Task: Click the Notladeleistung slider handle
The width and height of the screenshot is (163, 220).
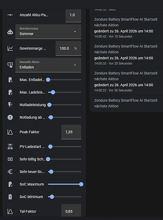Action: [x=50, y=105]
